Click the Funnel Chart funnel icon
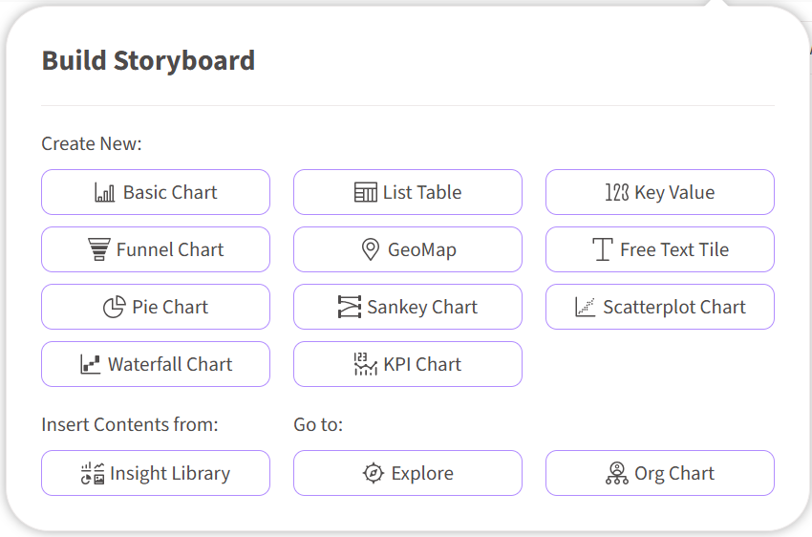 99,249
